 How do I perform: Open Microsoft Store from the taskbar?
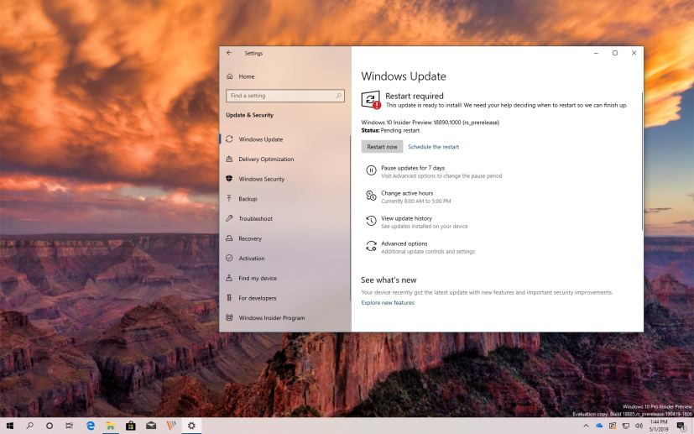[x=131, y=426]
